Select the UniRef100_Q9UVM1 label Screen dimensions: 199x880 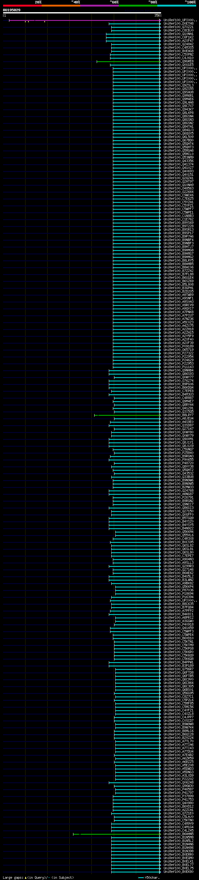(178, 439)
